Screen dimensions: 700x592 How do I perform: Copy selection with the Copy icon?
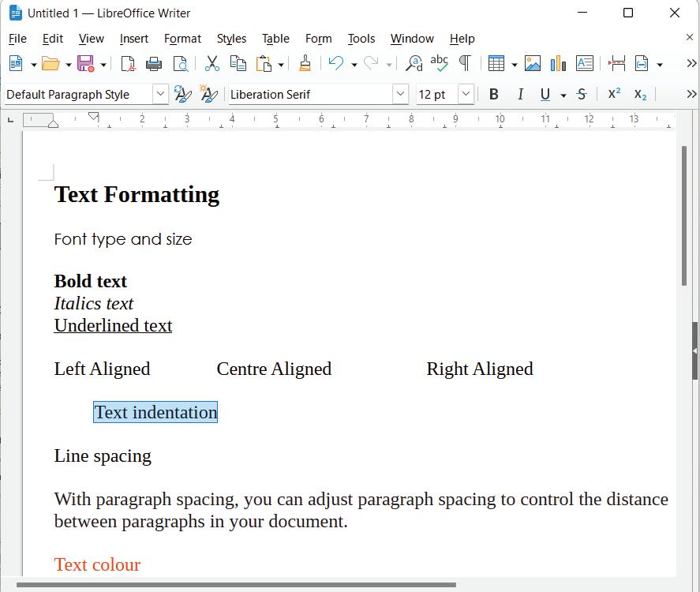pyautogui.click(x=238, y=63)
